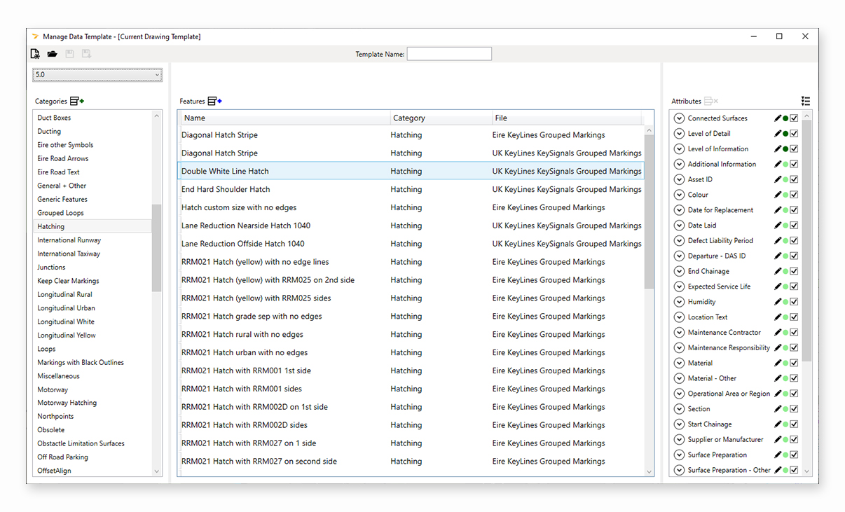Add a new feature
845x512 pixels.
(x=215, y=102)
